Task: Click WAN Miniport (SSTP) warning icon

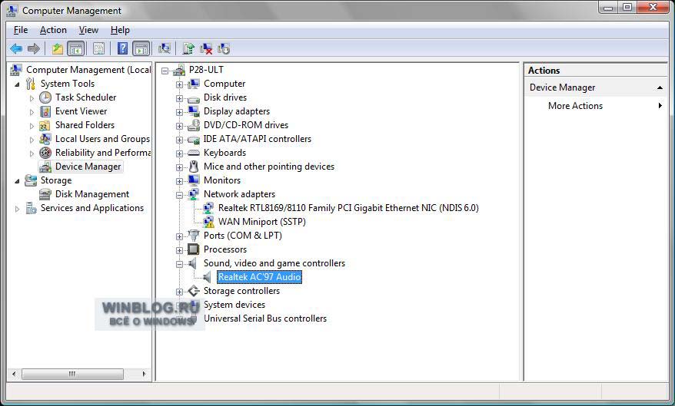Action: pyautogui.click(x=208, y=222)
